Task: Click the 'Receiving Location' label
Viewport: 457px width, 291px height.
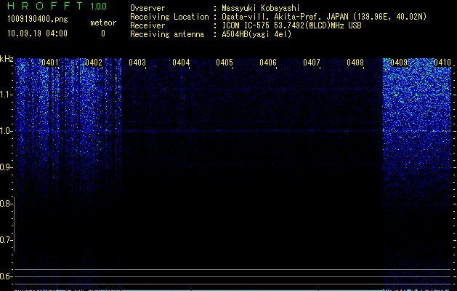Action: click(x=169, y=17)
